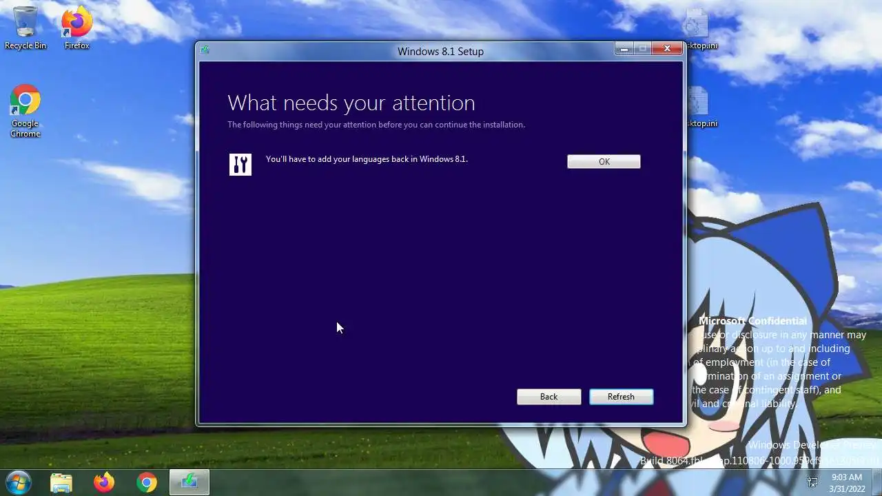
Task: Launch Chrome from the taskbar
Action: pos(146,482)
